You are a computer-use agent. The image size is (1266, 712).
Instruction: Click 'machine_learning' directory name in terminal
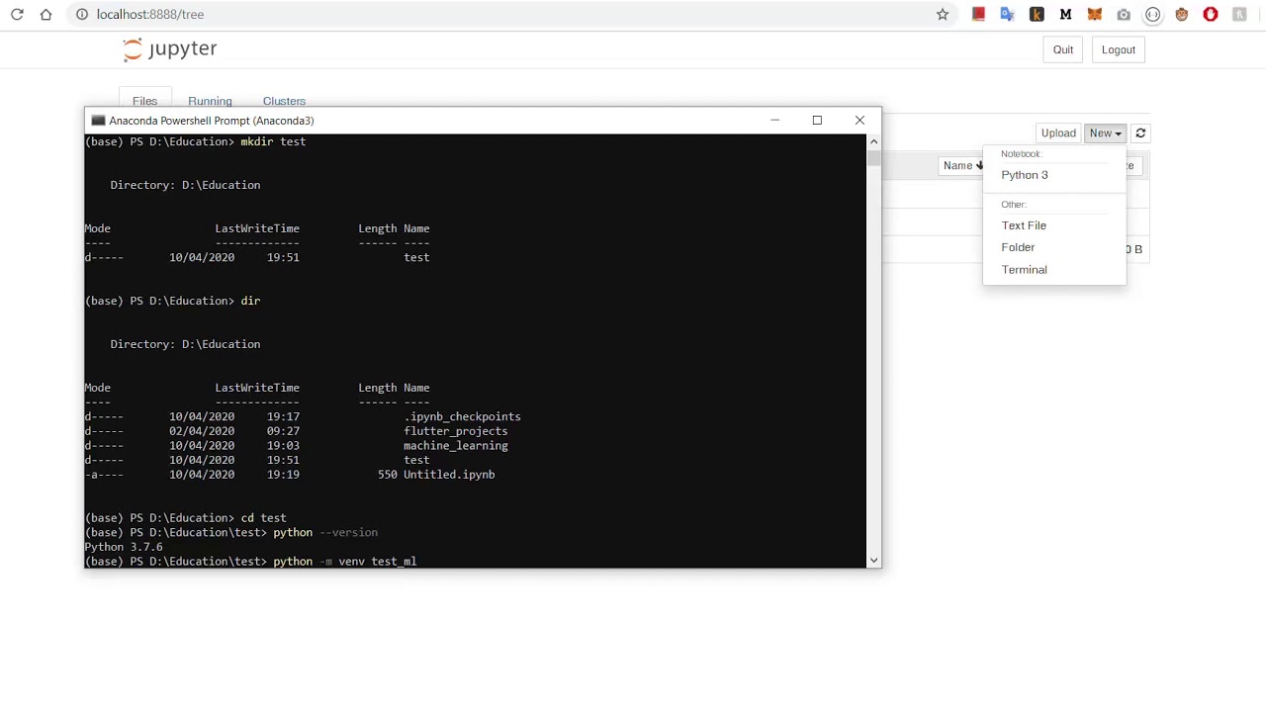pos(456,446)
